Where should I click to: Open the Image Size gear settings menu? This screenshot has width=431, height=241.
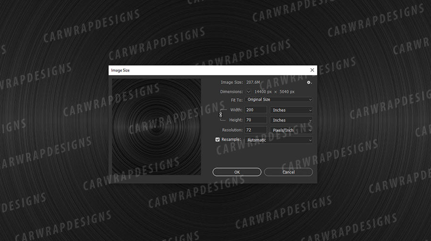(x=309, y=83)
